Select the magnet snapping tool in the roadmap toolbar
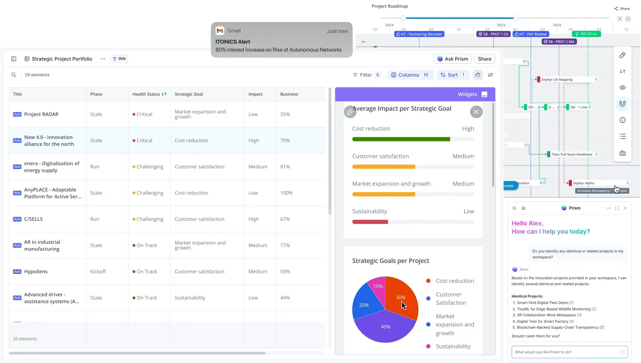The width and height of the screenshot is (641, 363). [622, 104]
